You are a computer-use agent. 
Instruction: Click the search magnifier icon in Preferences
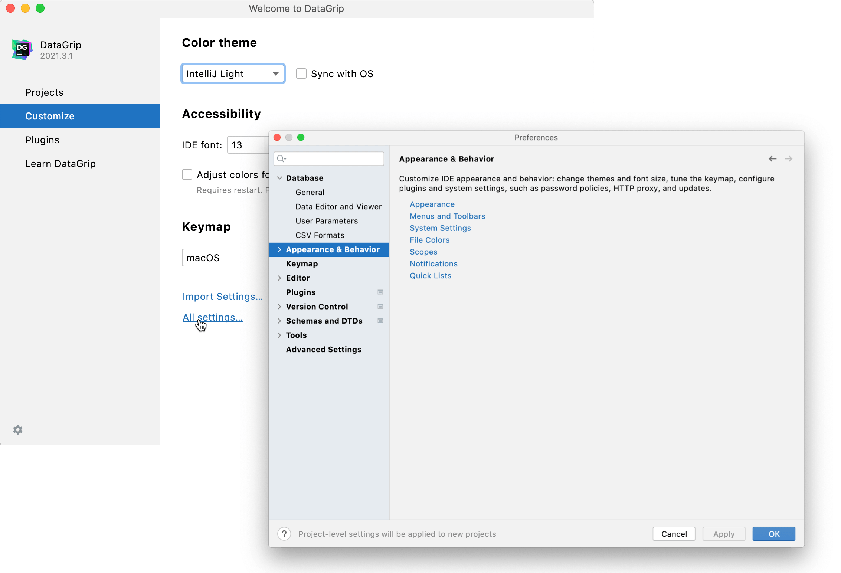point(282,159)
